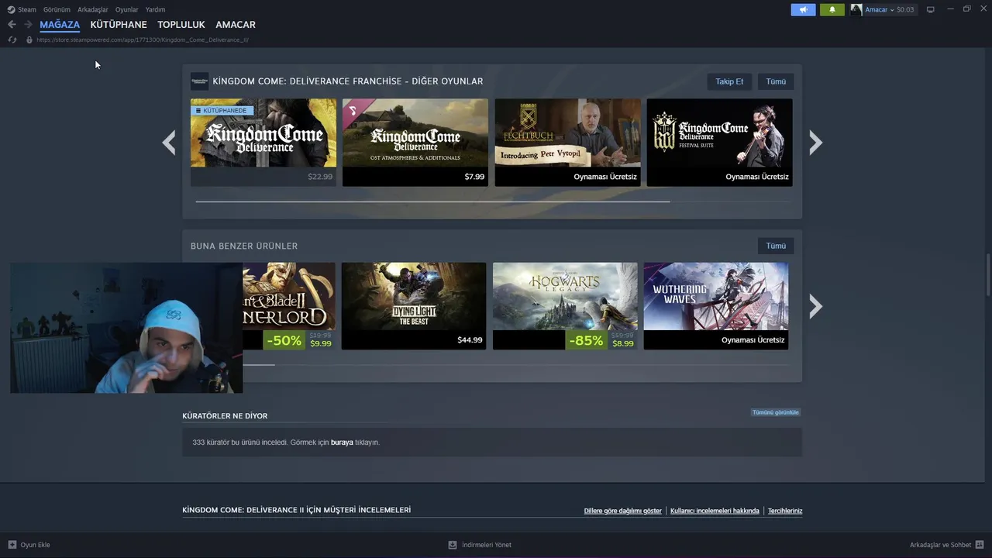Click Tümü in franchise section

click(776, 81)
